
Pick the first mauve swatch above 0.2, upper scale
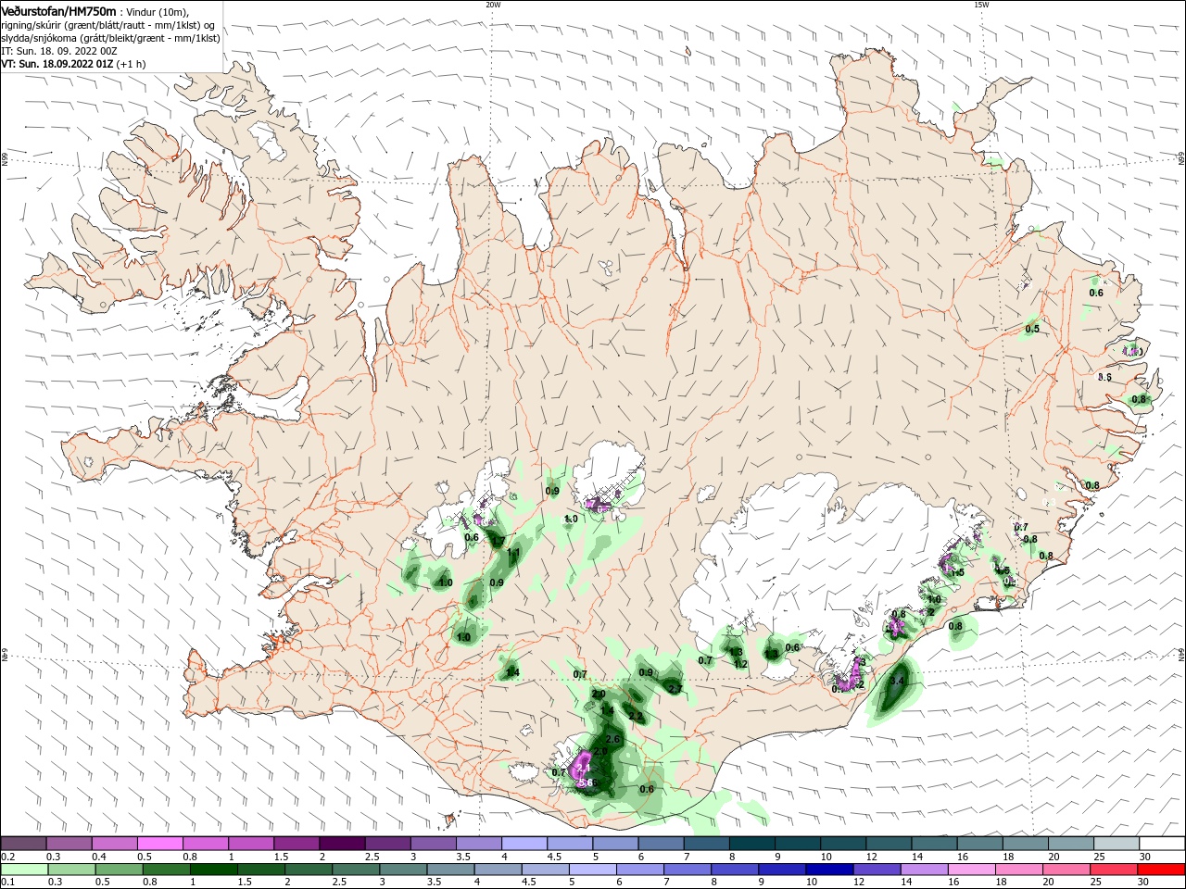[x=23, y=844]
